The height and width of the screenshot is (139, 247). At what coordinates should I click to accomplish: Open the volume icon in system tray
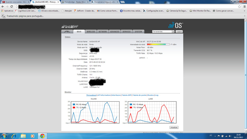(230, 136)
